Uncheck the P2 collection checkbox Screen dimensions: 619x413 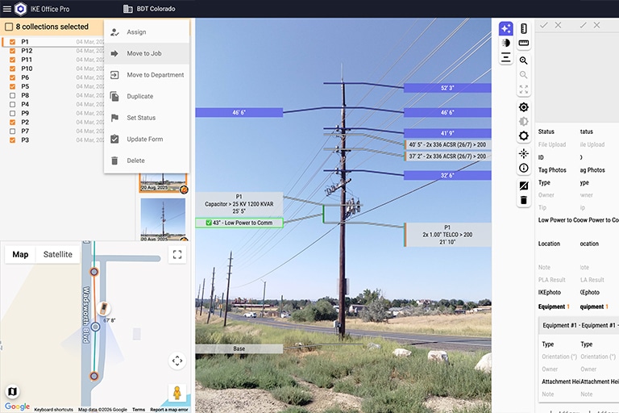coord(12,122)
